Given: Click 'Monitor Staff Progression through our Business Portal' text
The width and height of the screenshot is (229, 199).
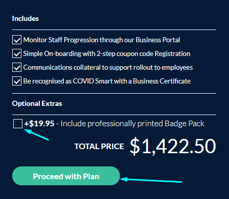Looking at the screenshot, I should pos(101,40).
